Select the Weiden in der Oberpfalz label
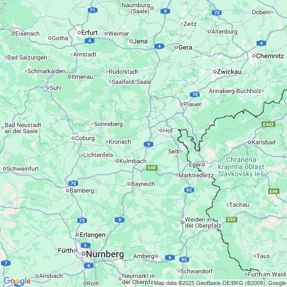This screenshot has width=287, height=287. click(x=203, y=222)
